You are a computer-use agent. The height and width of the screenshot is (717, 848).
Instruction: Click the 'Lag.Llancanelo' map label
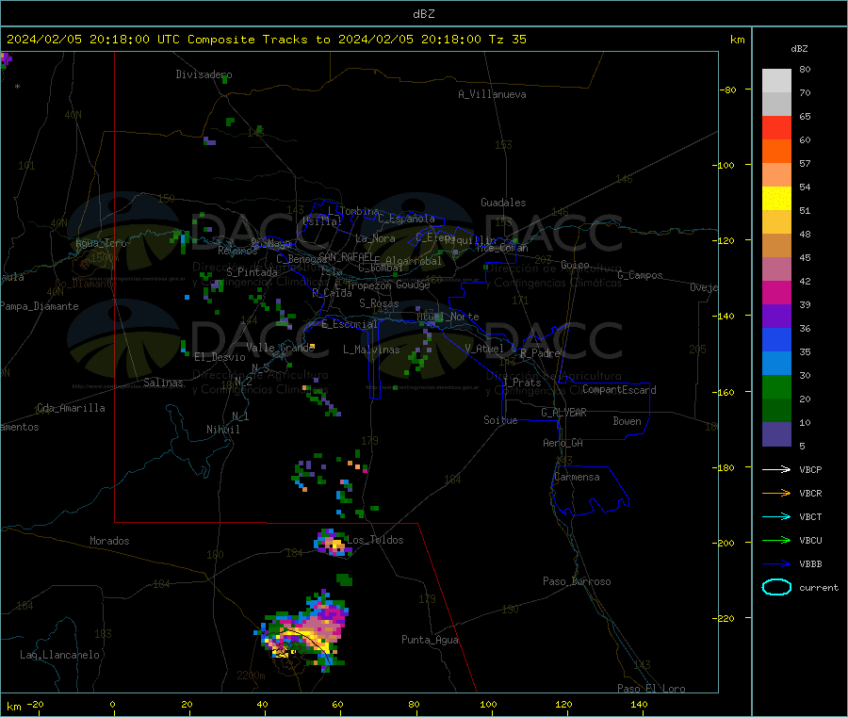pos(60,655)
